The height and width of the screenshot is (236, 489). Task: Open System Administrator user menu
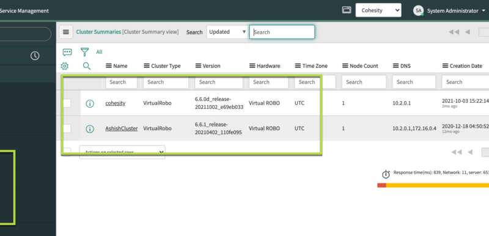point(449,10)
